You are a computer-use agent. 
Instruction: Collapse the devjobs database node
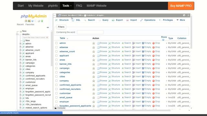[x=17, y=34]
